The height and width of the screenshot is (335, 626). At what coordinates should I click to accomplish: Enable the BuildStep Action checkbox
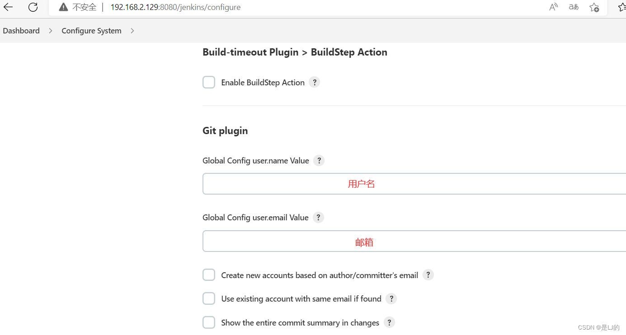[x=209, y=82]
